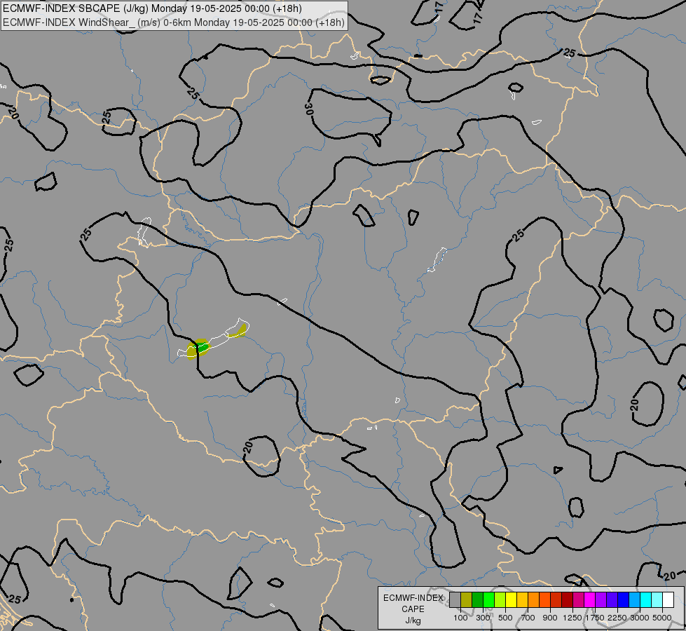
Task: Click the ECMWF-INDEX SBCAPE title line
Action: click(152, 8)
